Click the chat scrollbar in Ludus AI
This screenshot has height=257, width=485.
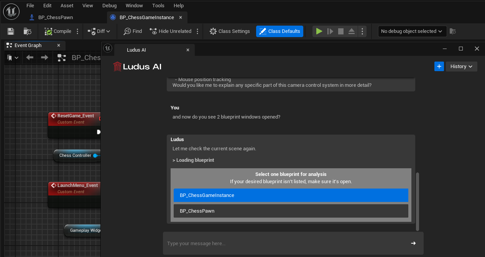(x=418, y=201)
